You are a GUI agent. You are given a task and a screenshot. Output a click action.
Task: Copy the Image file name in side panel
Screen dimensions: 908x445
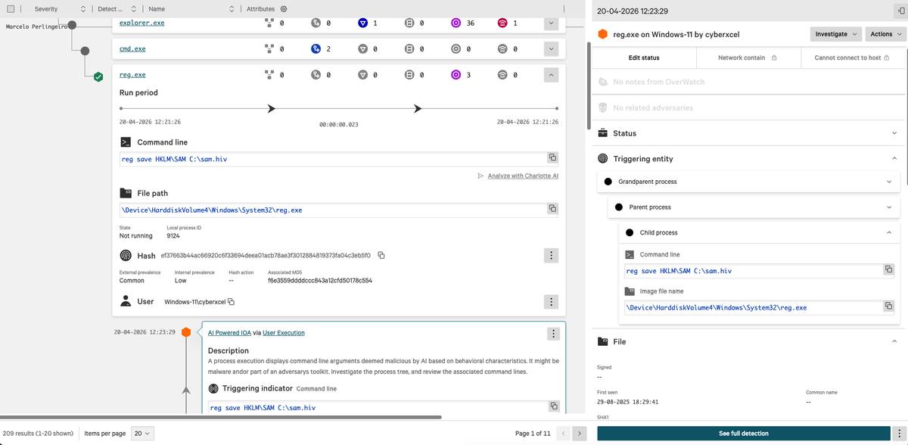click(x=889, y=307)
